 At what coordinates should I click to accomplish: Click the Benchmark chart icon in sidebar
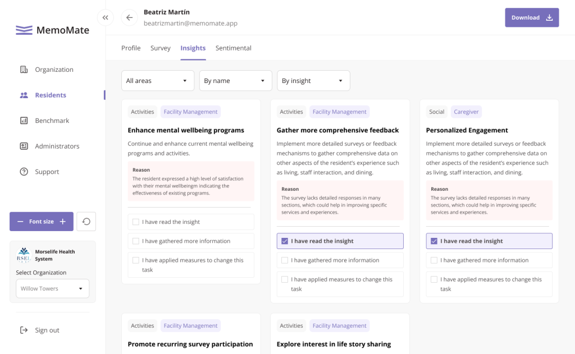click(24, 121)
